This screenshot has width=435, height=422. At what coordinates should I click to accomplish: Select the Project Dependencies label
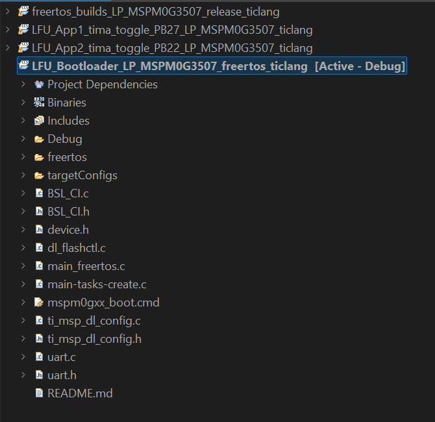[103, 84]
